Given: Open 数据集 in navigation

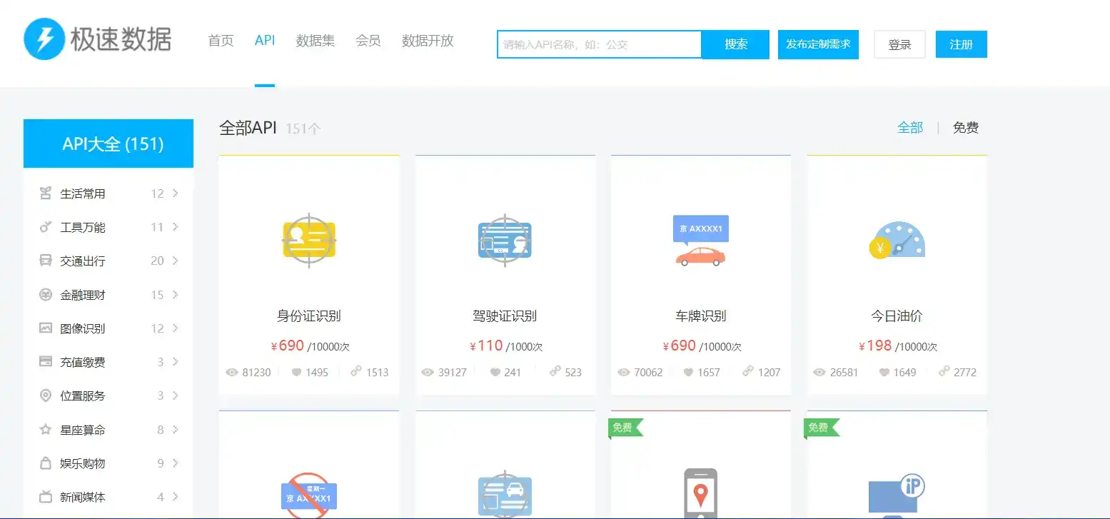Looking at the screenshot, I should click(x=316, y=41).
